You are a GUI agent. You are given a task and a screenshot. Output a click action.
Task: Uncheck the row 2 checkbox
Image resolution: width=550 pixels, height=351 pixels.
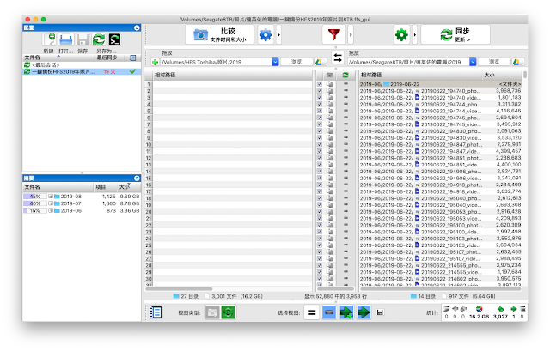pos(320,91)
